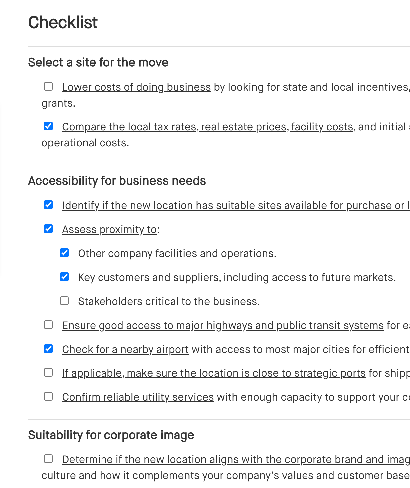Check the 'aligns with the corporate brand' checkbox
The width and height of the screenshot is (410, 488).
click(x=48, y=459)
